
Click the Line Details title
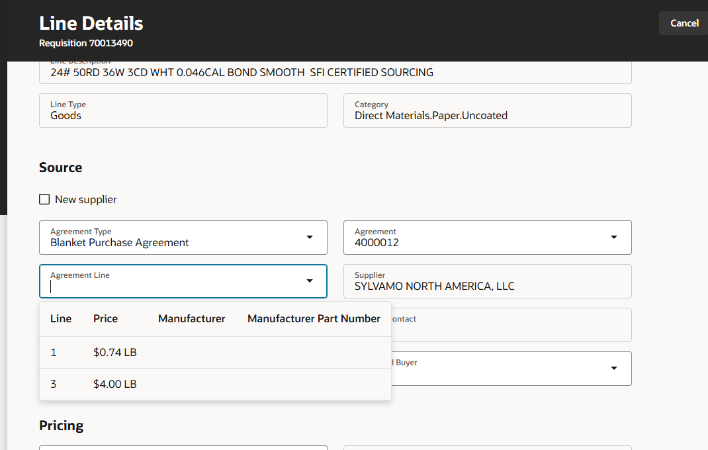[91, 24]
